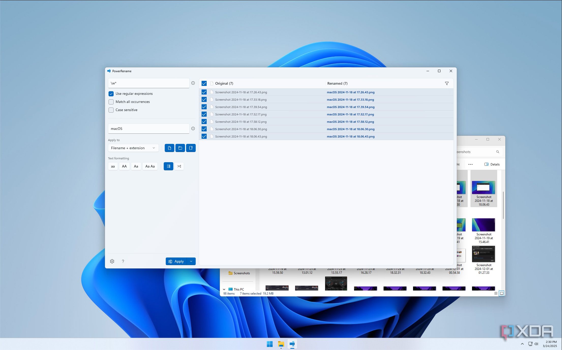
Task: Apply capitalize each word Aa Aa
Action: (150, 166)
